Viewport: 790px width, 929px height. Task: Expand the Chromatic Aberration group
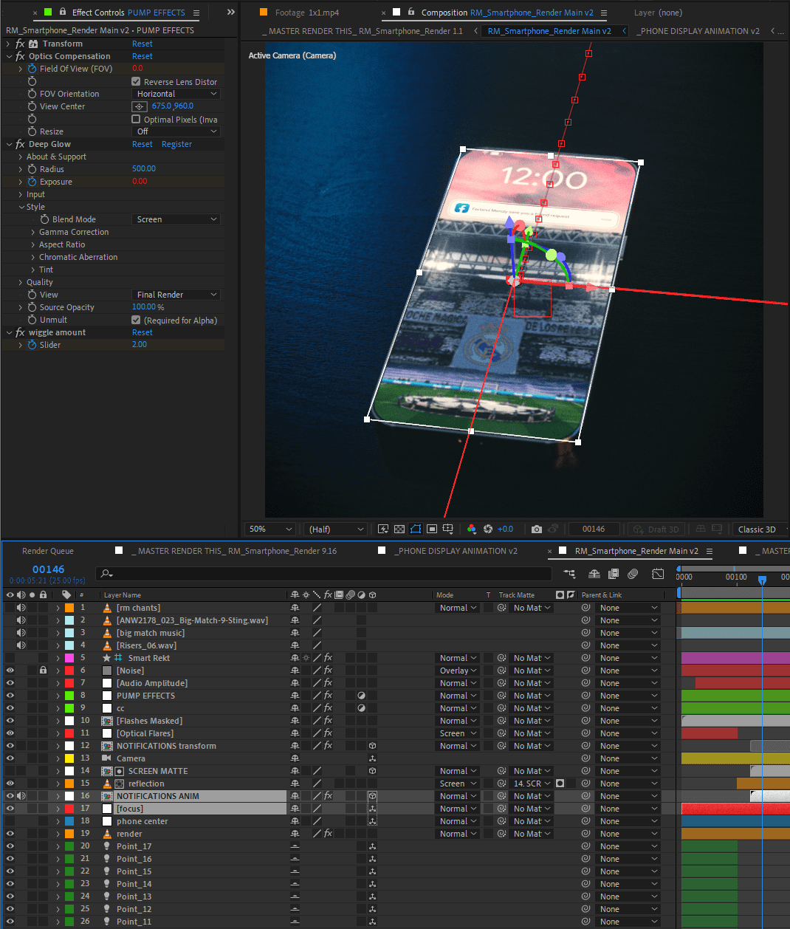(33, 257)
